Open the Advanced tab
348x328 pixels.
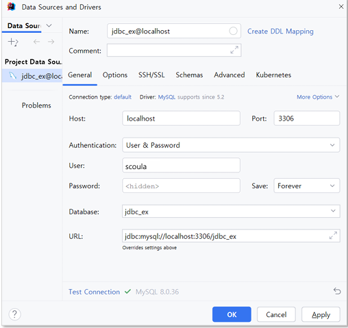point(229,75)
